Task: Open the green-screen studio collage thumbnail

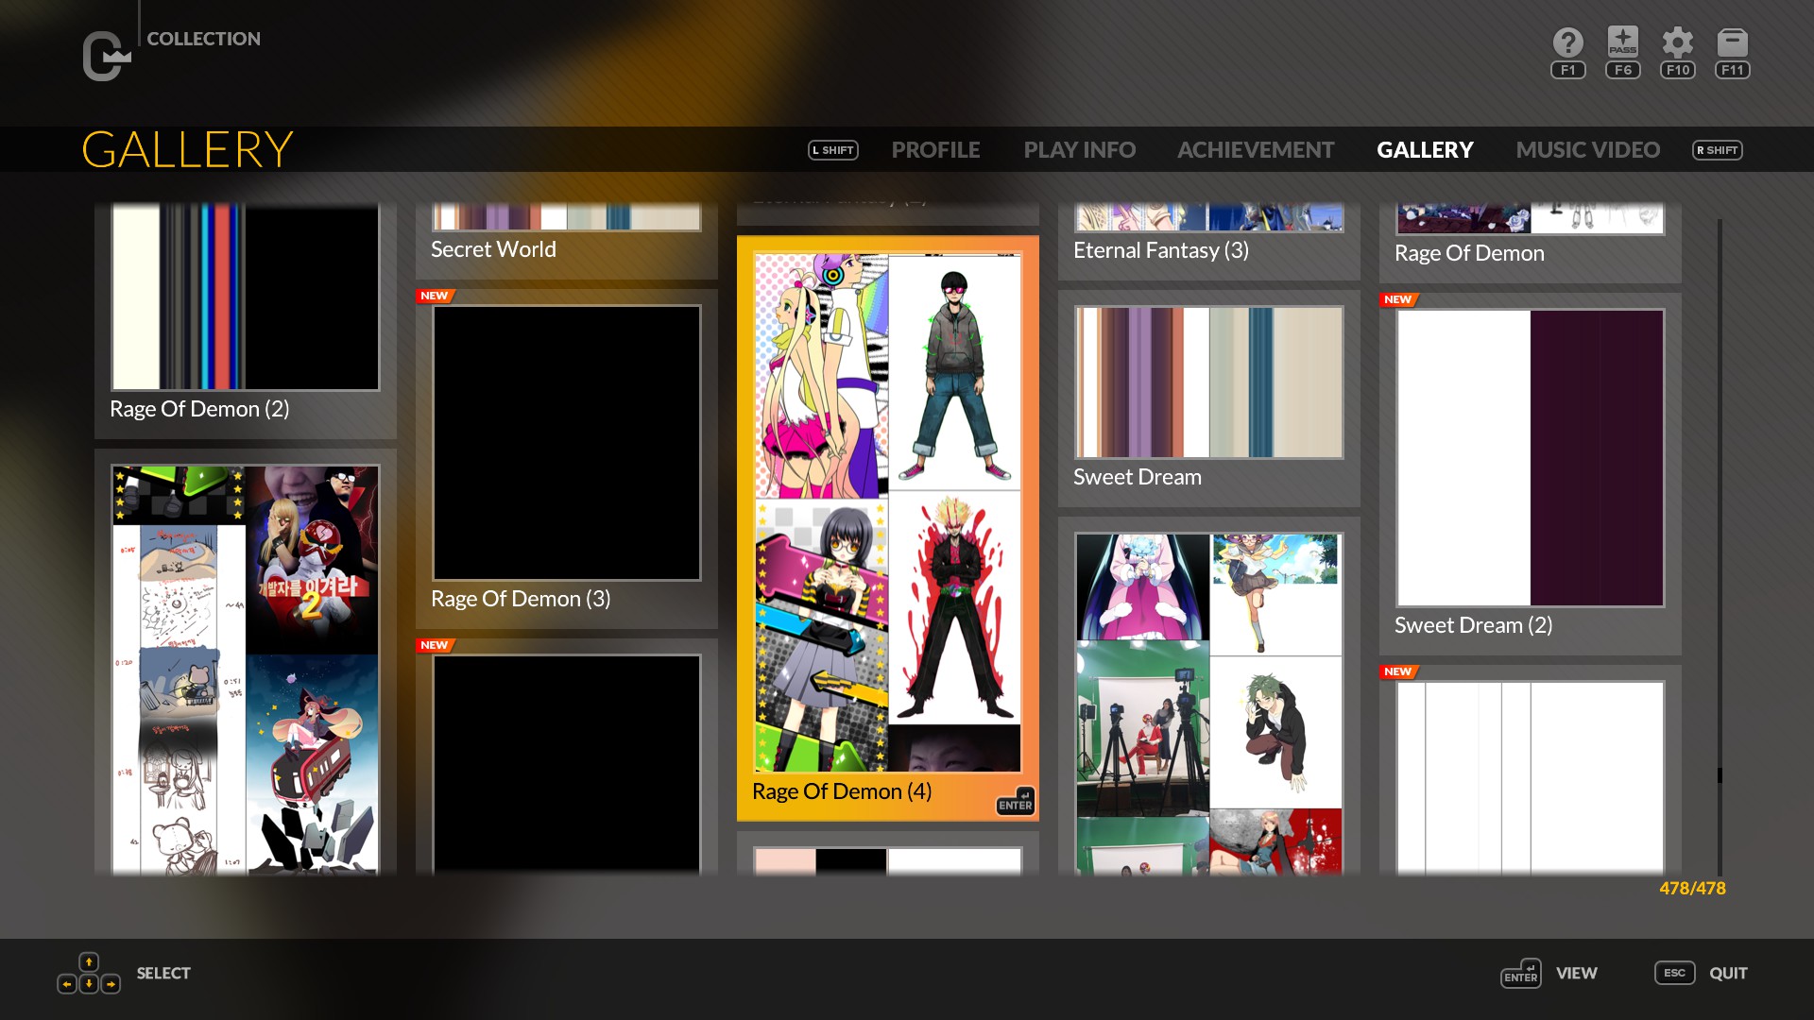Action: [x=1209, y=704]
